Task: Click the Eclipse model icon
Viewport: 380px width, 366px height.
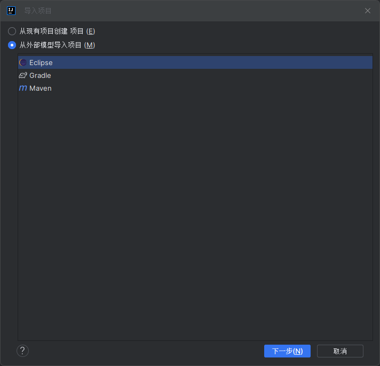Action: tap(23, 62)
